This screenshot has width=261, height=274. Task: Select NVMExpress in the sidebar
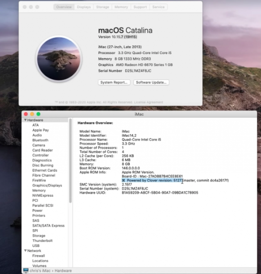43,195
